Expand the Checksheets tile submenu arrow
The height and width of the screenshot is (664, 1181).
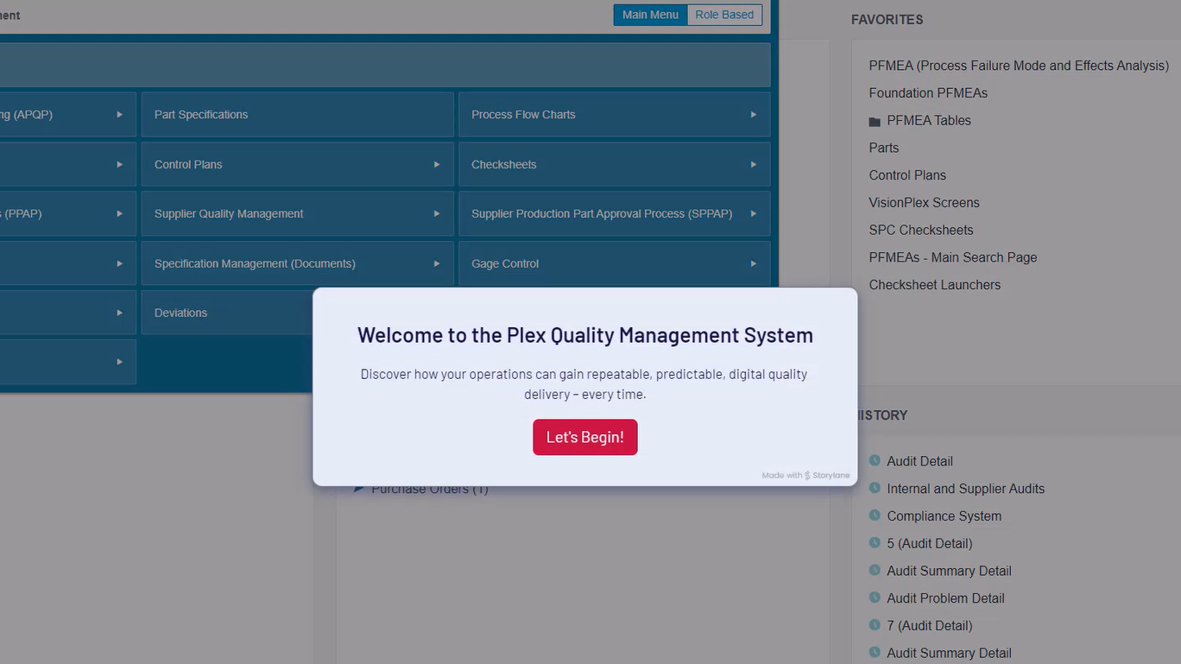coord(753,164)
